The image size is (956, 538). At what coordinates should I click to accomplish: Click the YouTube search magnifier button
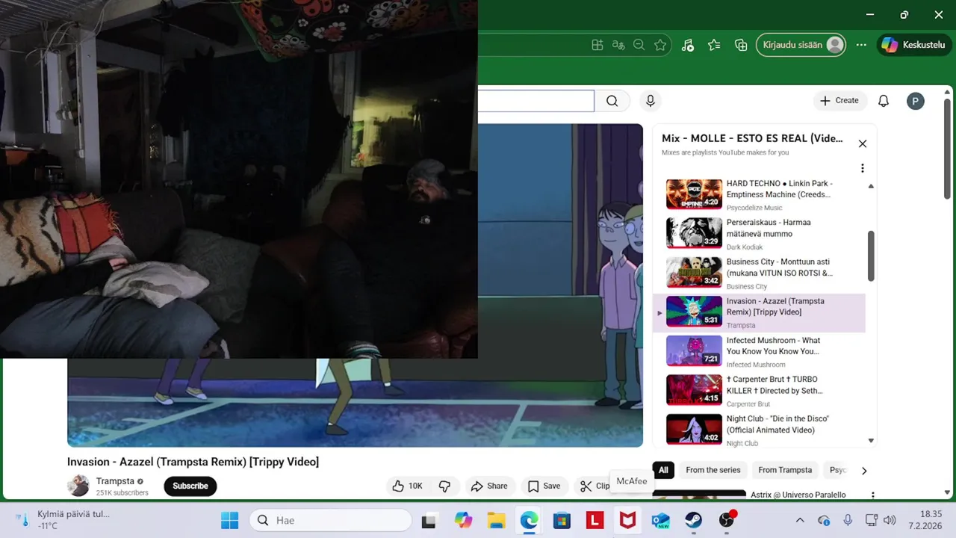coord(612,101)
